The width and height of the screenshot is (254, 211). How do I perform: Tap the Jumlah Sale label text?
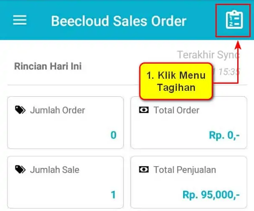[55, 170]
